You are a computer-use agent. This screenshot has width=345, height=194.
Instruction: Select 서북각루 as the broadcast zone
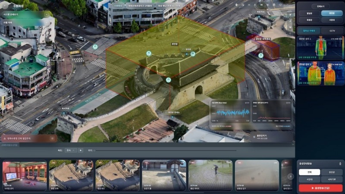pos(332,179)
